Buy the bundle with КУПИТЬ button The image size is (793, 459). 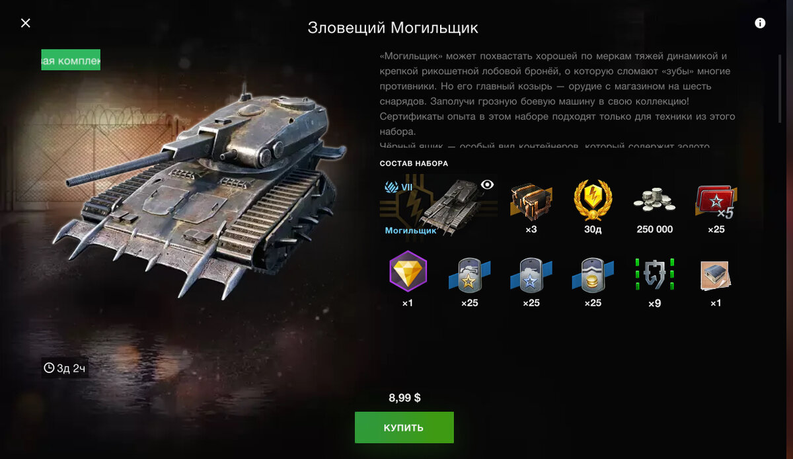pyautogui.click(x=404, y=427)
